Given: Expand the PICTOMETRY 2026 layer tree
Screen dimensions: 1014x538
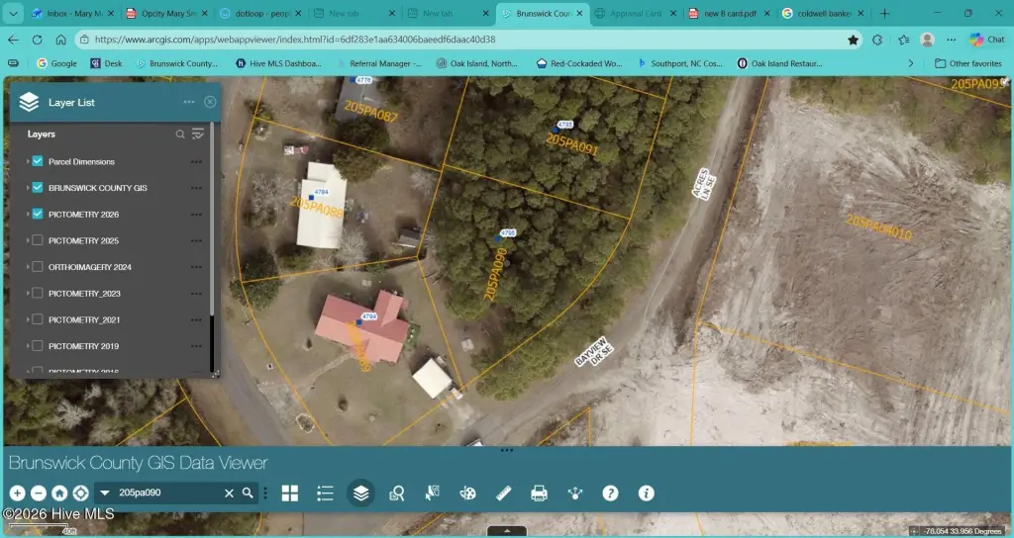Looking at the screenshot, I should pyautogui.click(x=28, y=215).
